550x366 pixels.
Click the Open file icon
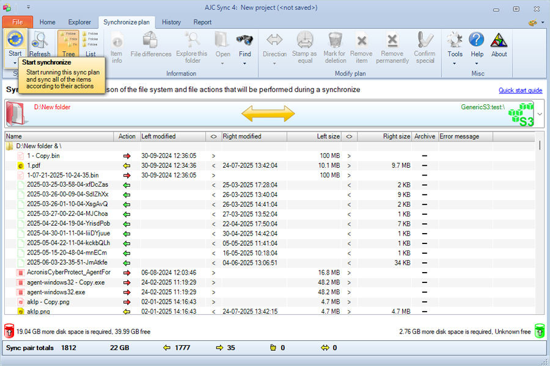[x=222, y=40]
